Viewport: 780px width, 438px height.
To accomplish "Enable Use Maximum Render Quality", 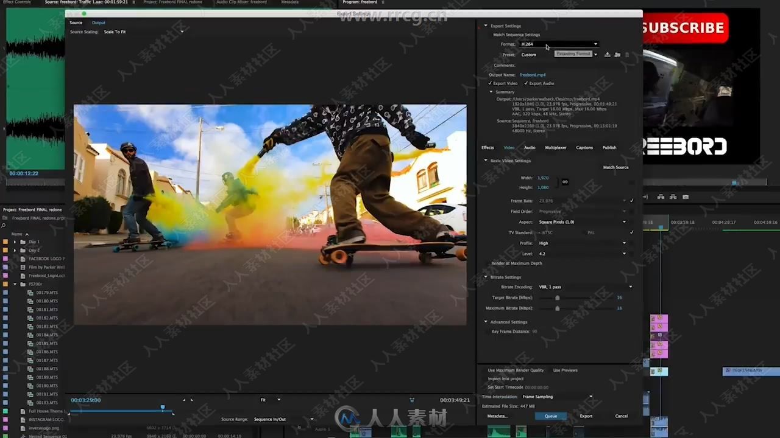I will pos(483,370).
